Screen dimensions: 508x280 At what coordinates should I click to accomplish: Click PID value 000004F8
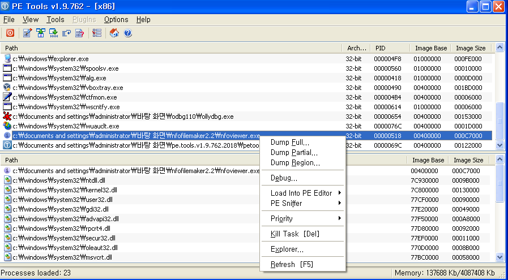click(x=387, y=59)
